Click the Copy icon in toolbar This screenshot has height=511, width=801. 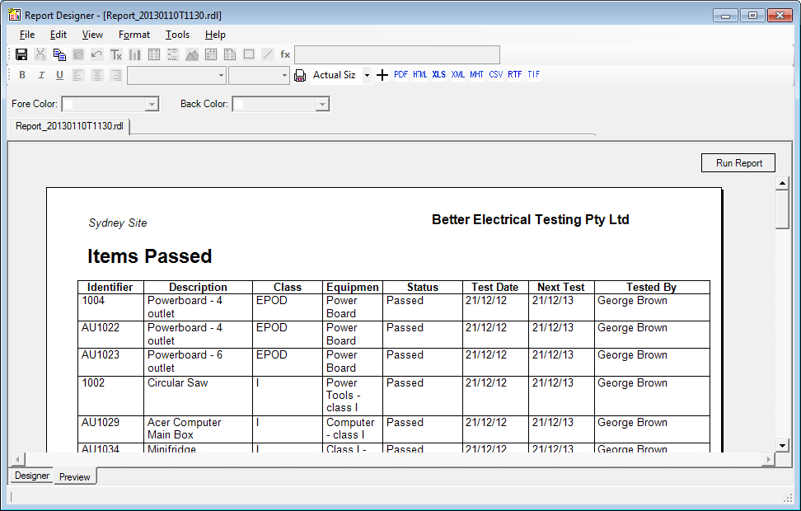pyautogui.click(x=59, y=54)
